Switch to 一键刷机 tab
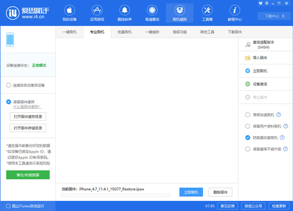The height and width of the screenshot is (211, 293). 69,32
